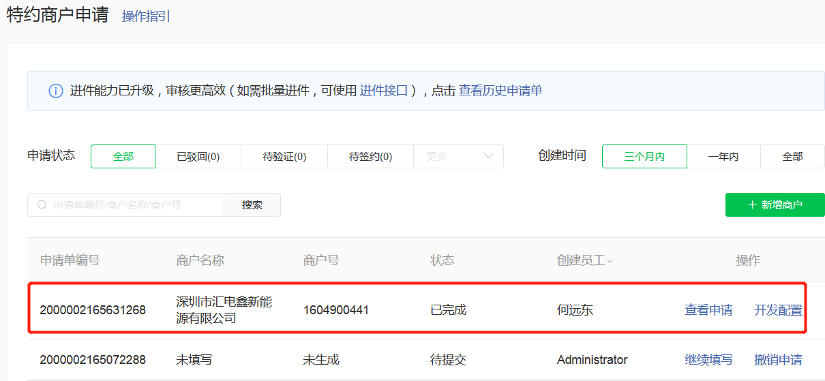The width and height of the screenshot is (825, 381).
Task: Filter by 待签约(0) status
Action: point(370,156)
